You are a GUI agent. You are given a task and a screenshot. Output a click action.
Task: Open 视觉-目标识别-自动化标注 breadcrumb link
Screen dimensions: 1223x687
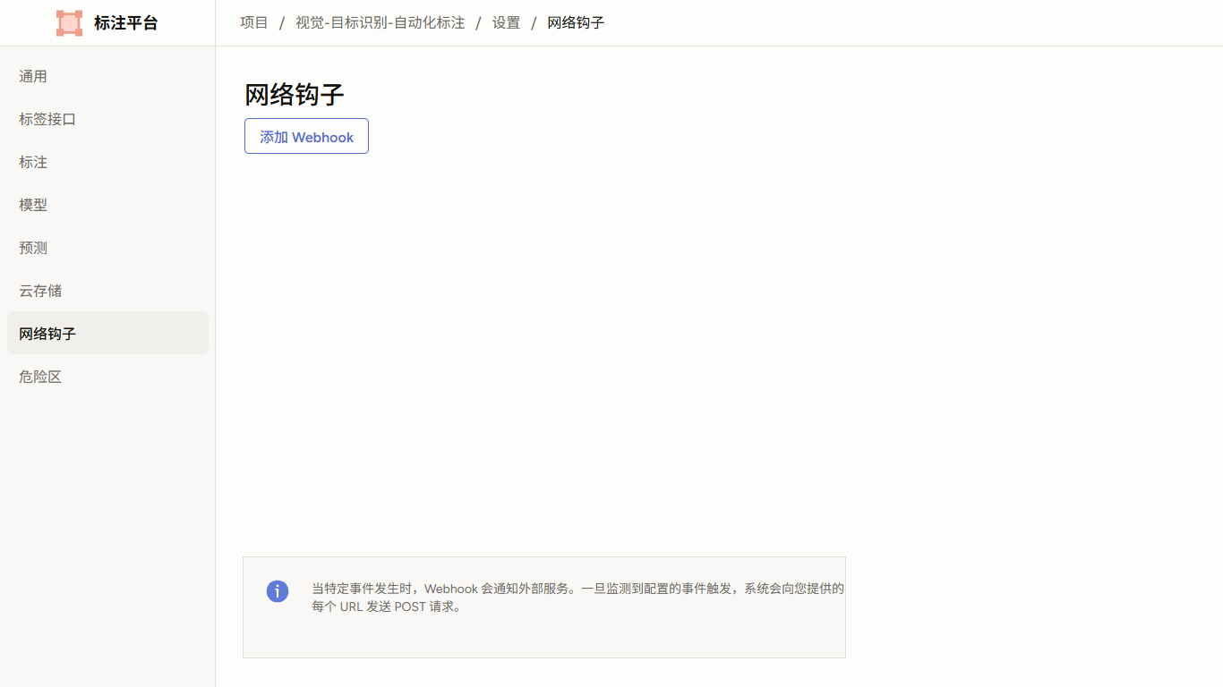tap(381, 22)
